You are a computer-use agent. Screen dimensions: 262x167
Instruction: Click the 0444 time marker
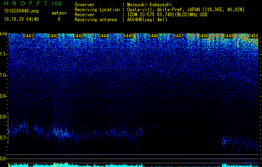coord(103,36)
